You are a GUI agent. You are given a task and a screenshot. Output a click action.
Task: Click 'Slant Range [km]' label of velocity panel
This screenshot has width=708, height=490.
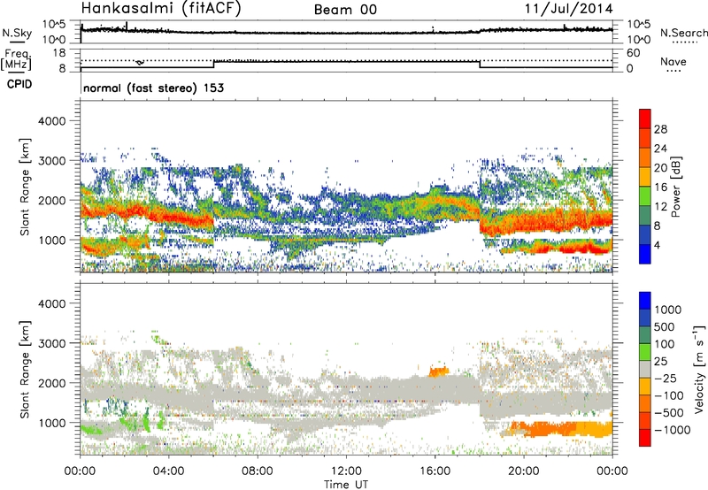[x=25, y=369]
